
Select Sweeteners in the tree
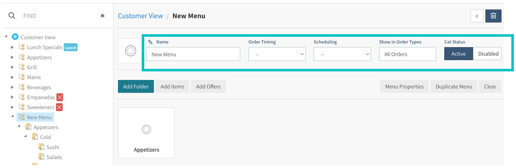click(x=41, y=107)
